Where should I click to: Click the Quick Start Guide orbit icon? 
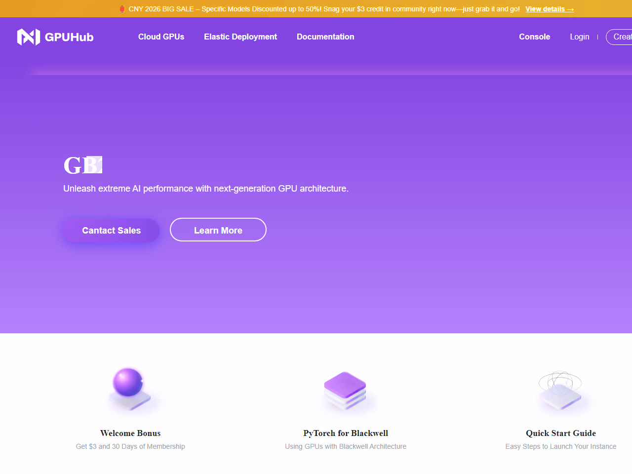(x=560, y=390)
